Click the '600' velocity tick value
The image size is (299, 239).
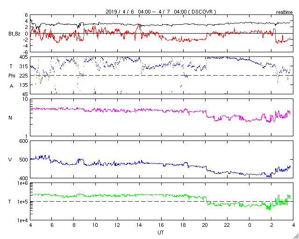click(24, 141)
